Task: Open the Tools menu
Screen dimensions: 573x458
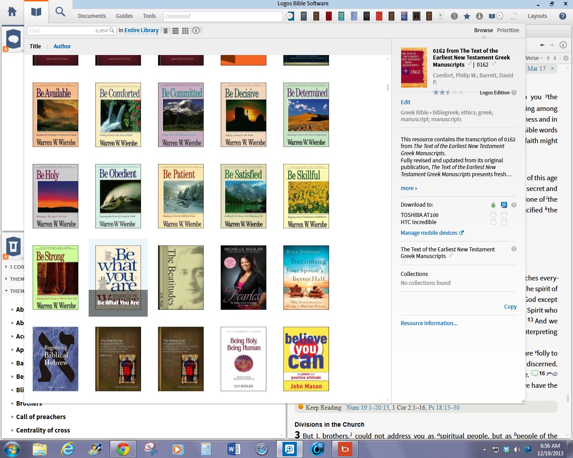Action: (x=150, y=16)
